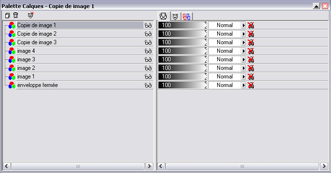The height and width of the screenshot is (173, 331).
Task: Switch to the layer group links tab
Action: coord(186,16)
